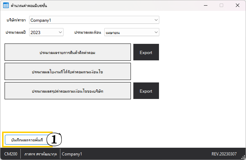Expand the ประมวลผลปี 2023 year dropdown
Screen dimensions: 246x160
coord(46,32)
